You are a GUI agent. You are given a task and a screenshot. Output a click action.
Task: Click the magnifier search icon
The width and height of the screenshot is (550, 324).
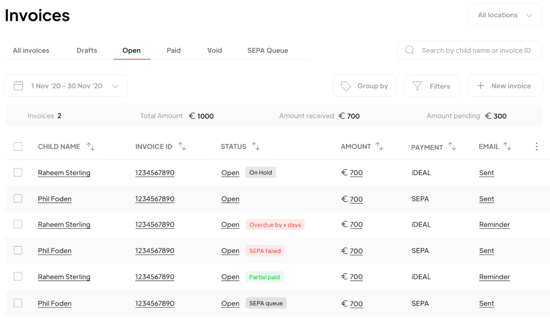(x=410, y=50)
